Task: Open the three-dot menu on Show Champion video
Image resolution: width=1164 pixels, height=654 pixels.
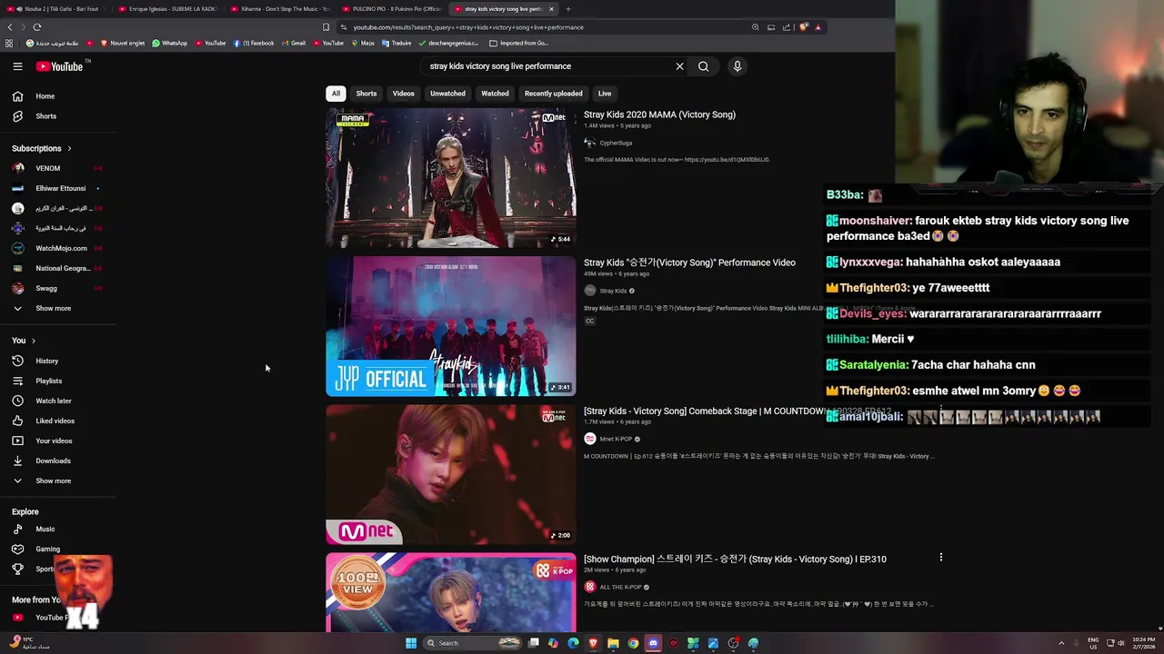Action: (941, 557)
